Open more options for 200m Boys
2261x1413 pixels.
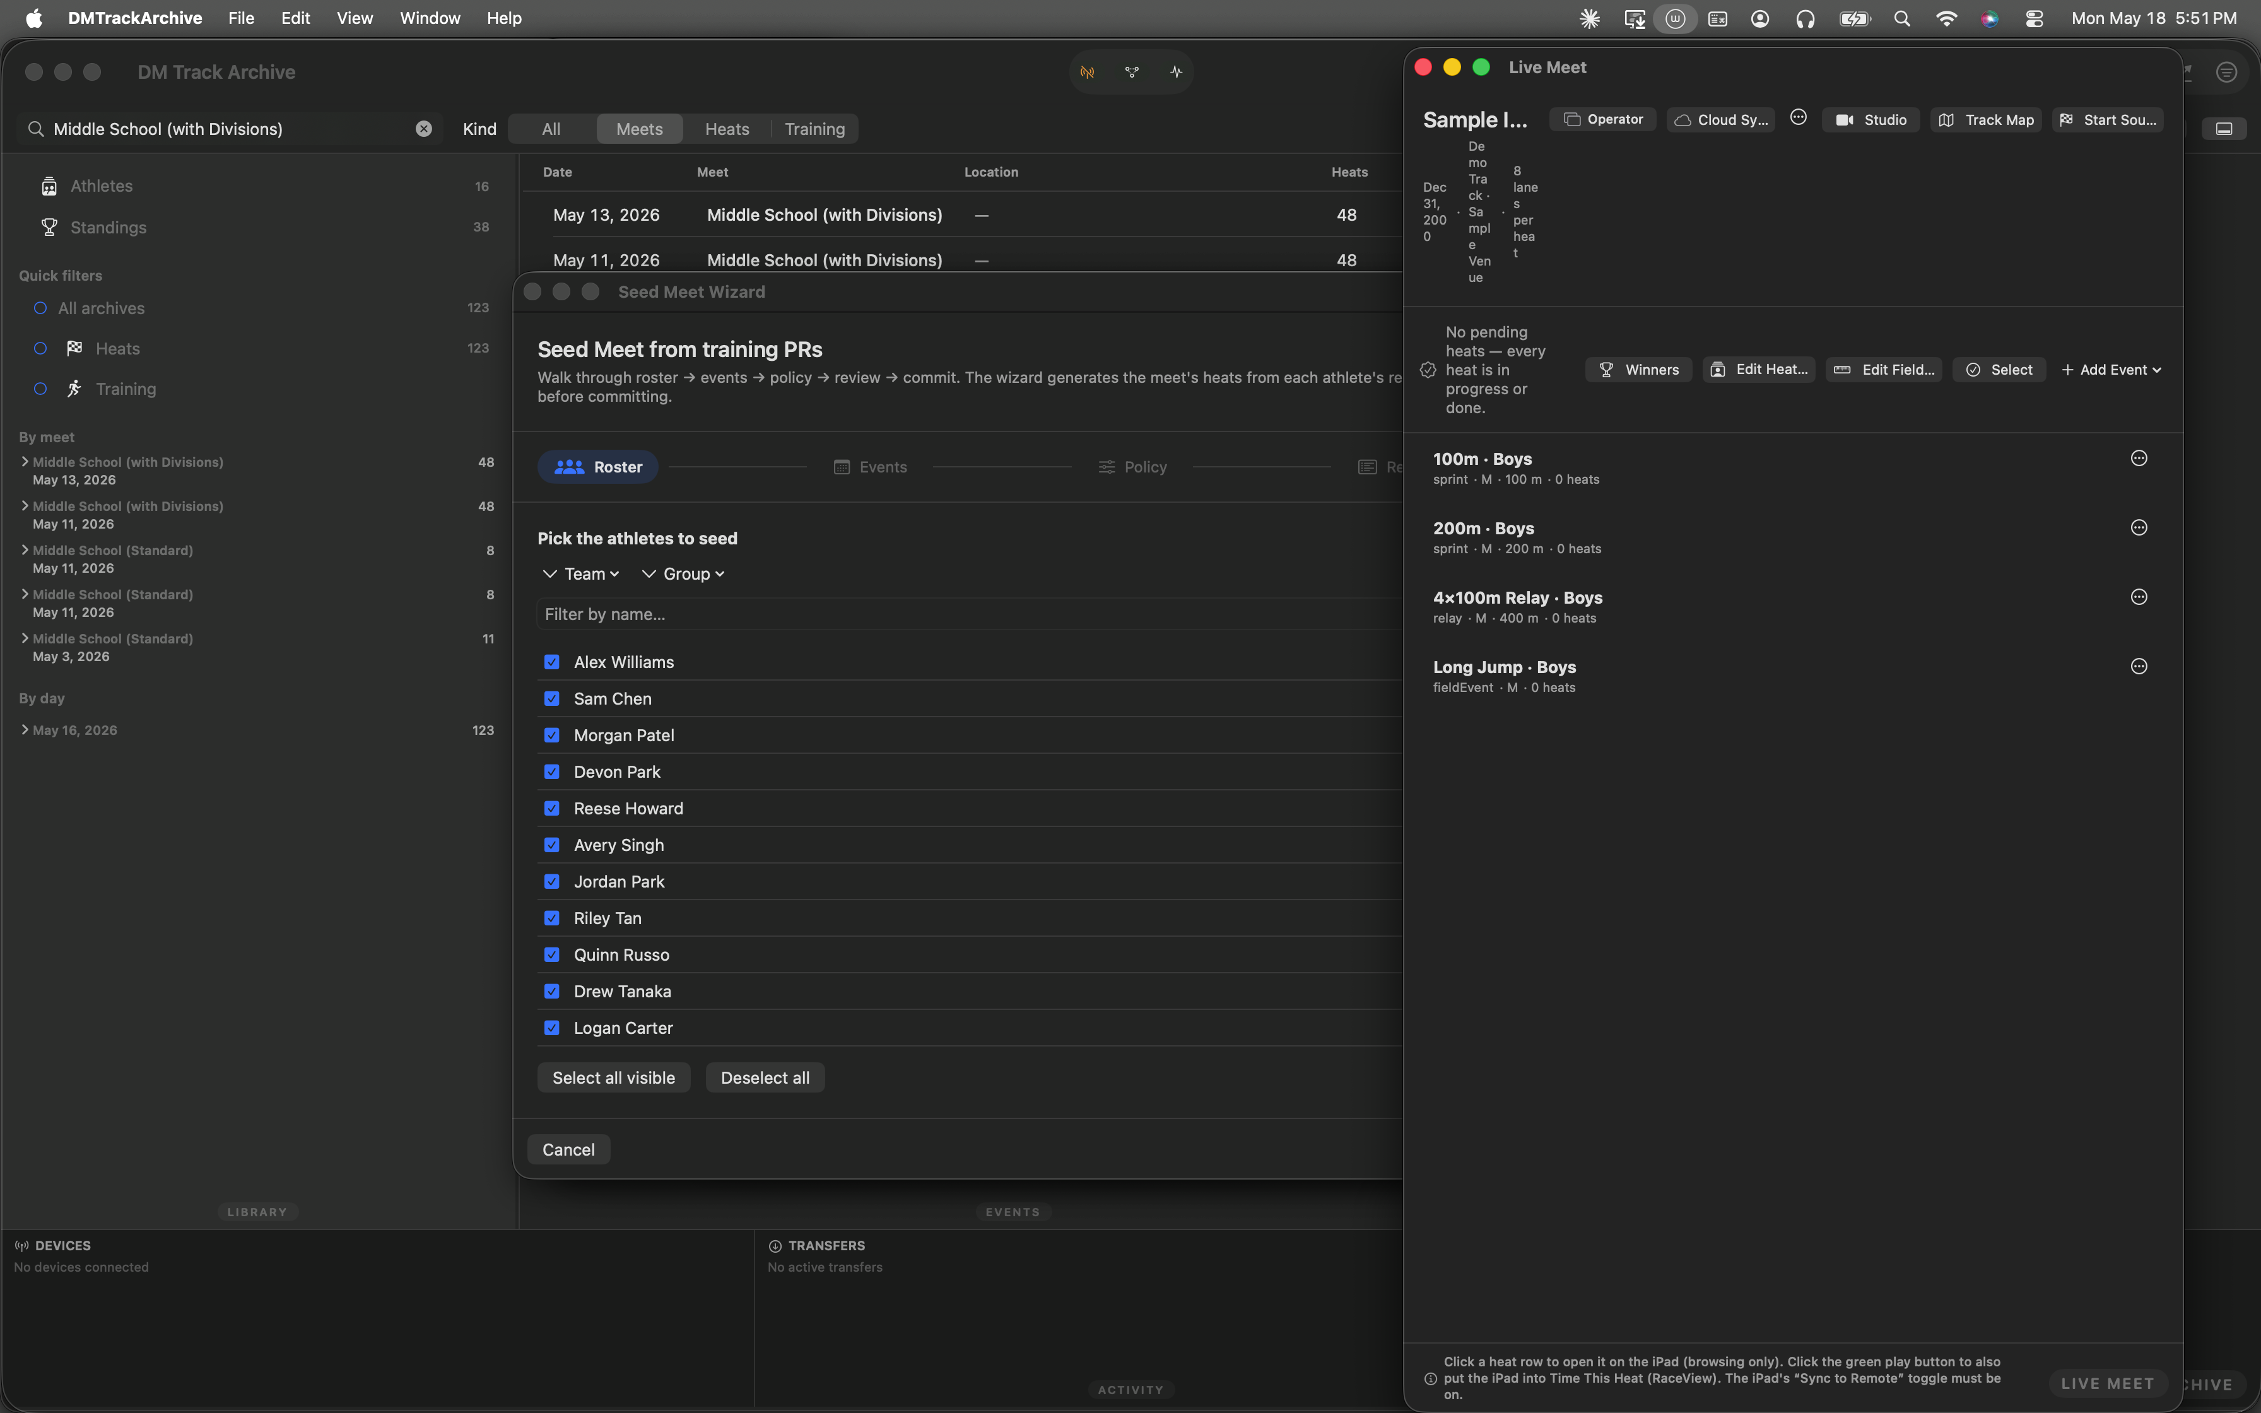point(2139,527)
